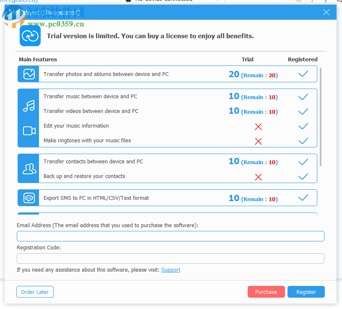Click 'Back up and restore your contacts' text
The height and width of the screenshot is (309, 342).
point(84,176)
